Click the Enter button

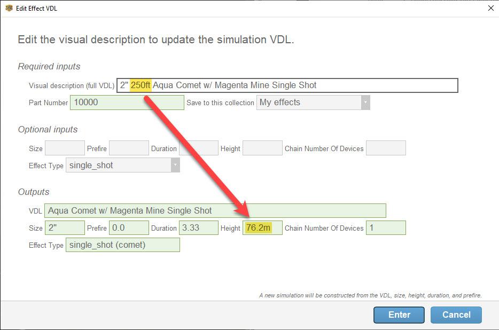pos(399,315)
